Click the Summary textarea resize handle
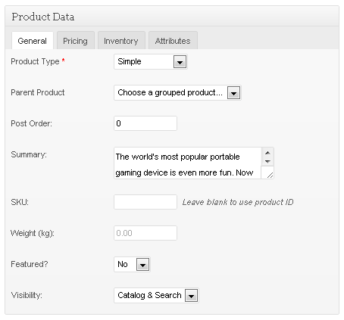Viewport: 344px width, 320px height. [x=270, y=175]
